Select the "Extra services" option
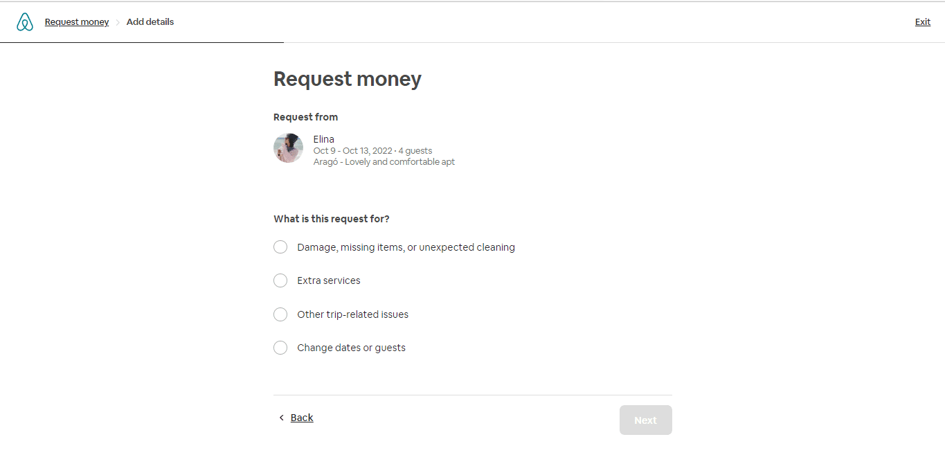This screenshot has height=455, width=945. (328, 280)
